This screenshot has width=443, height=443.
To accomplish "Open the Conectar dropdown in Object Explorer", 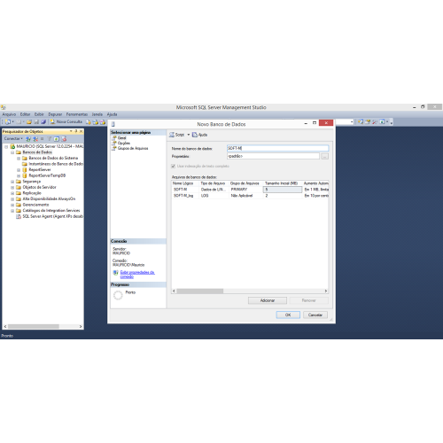I will coord(13,138).
